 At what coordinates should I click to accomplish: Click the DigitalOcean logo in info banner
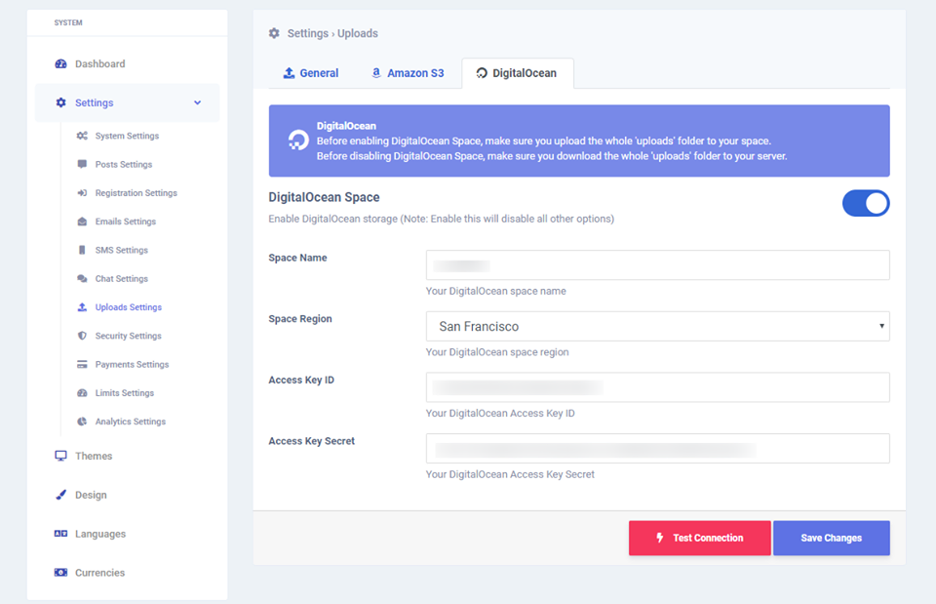[298, 141]
